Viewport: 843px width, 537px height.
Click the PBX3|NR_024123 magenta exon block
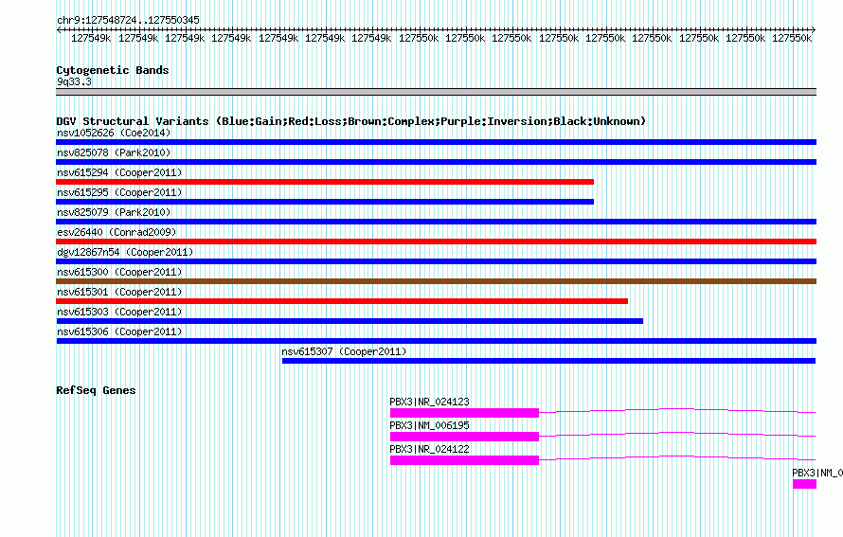[x=464, y=413]
